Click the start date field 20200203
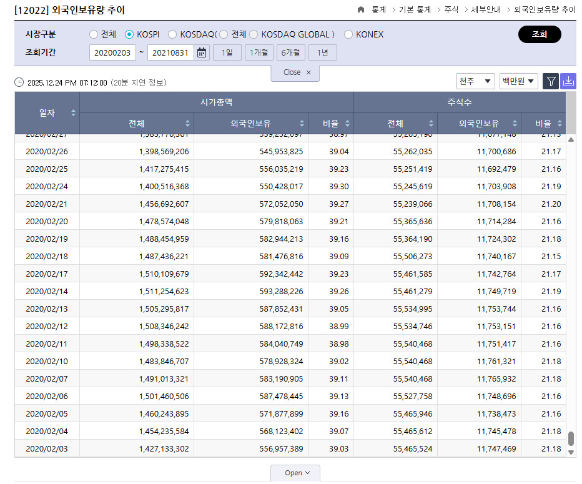 [x=112, y=53]
